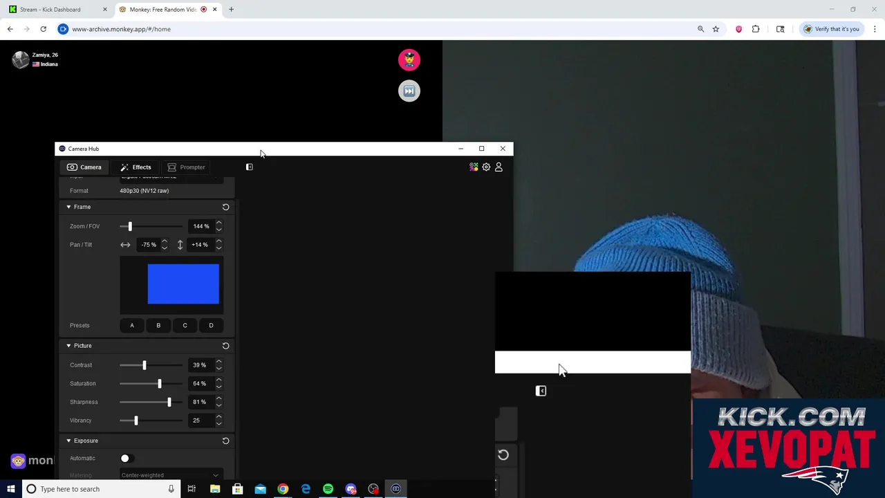
Task: Decrease Vibrancy with the down arrow
Action: [218, 424]
